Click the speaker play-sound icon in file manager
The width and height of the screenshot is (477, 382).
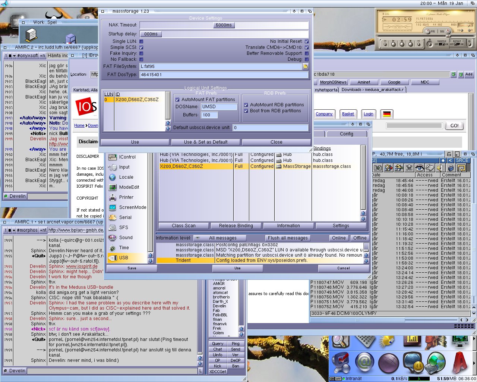[x=440, y=168]
